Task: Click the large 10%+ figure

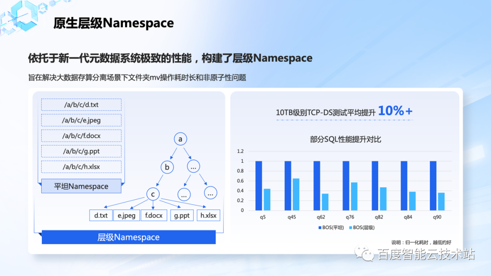Action: pos(395,111)
